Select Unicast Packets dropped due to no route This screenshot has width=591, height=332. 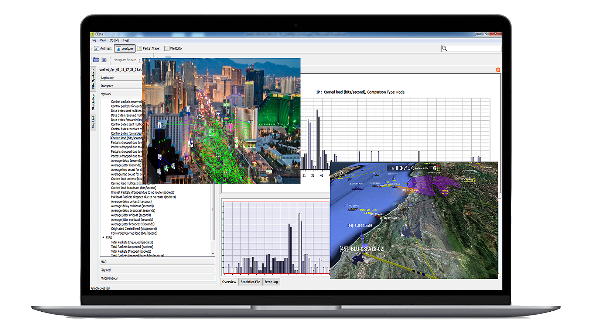142,192
